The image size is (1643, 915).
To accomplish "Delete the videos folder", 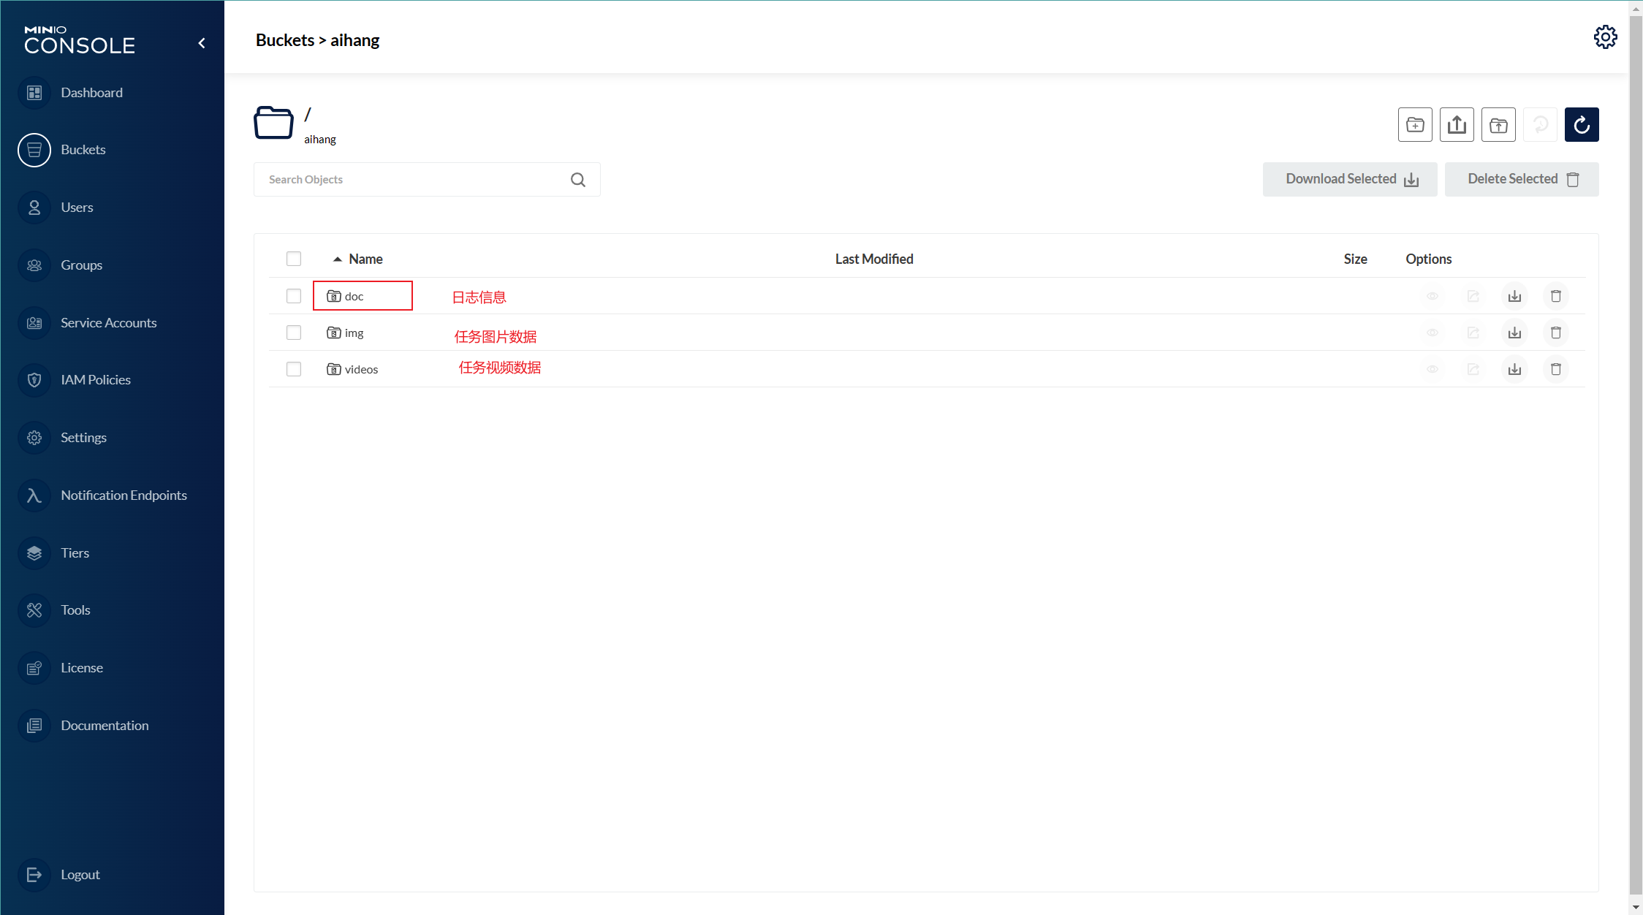I will pos(1556,369).
